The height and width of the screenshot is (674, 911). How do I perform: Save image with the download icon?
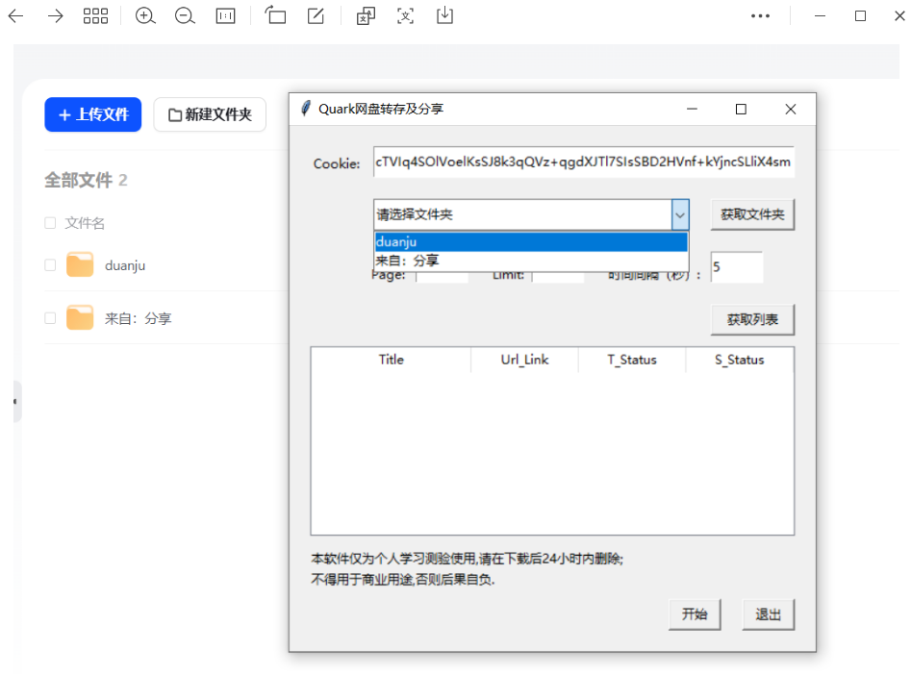click(444, 15)
